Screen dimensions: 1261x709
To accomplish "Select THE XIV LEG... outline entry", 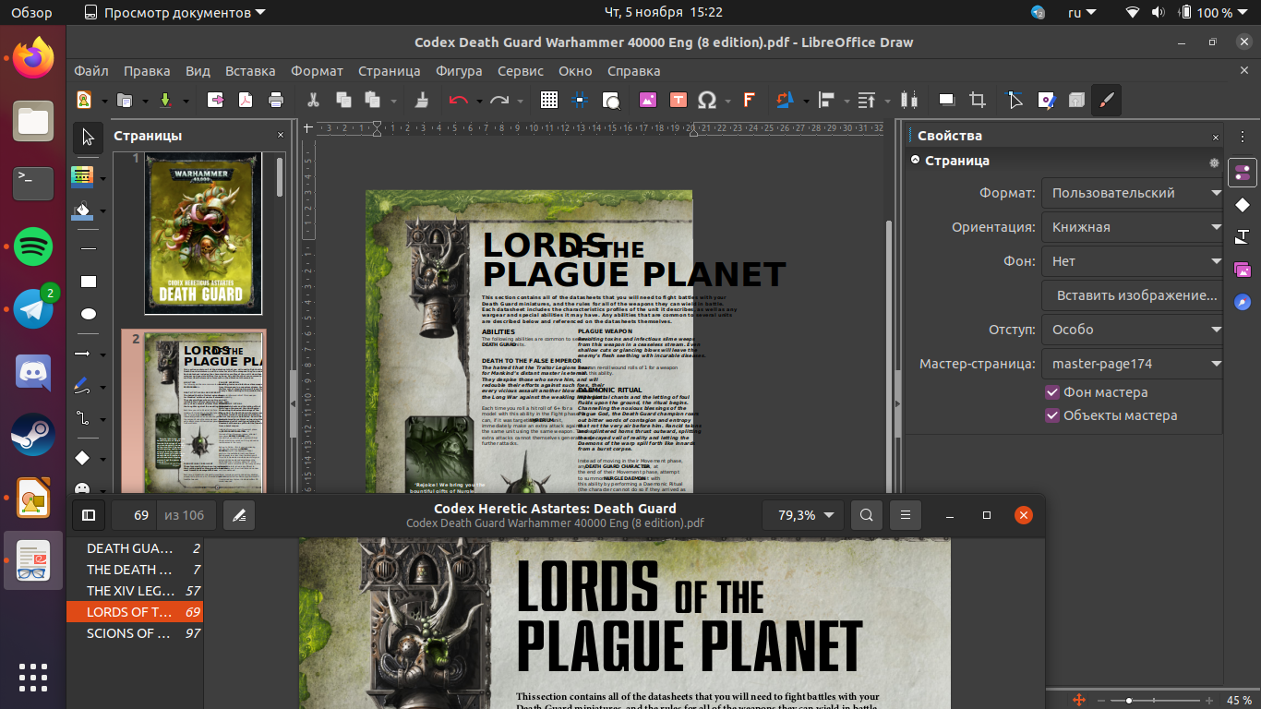I will coord(135,591).
